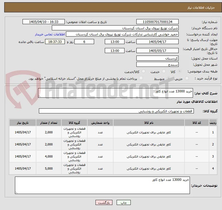The width and height of the screenshot is (222, 210).
Task: Click the price validity date 1405/05/17 field
Action: (157, 51)
